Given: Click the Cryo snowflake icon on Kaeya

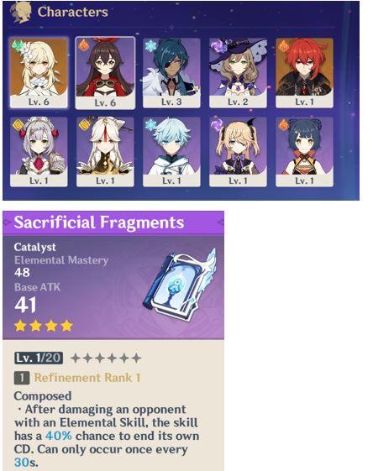Looking at the screenshot, I should (150, 46).
